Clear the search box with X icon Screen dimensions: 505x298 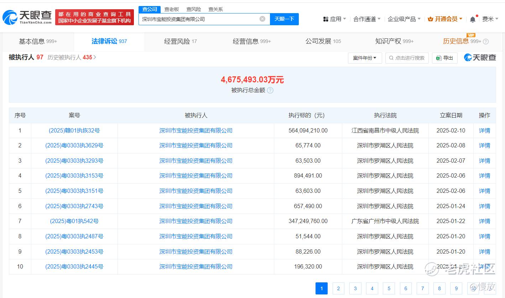262,19
